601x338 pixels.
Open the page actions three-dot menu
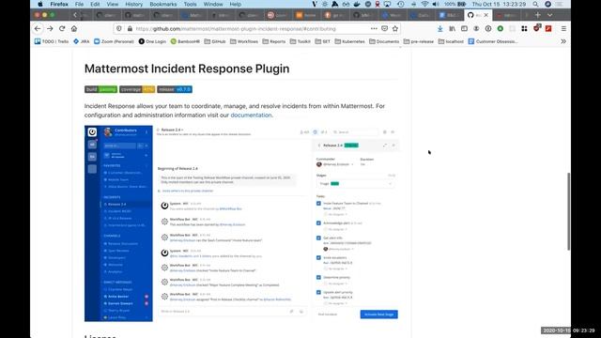click(374, 29)
